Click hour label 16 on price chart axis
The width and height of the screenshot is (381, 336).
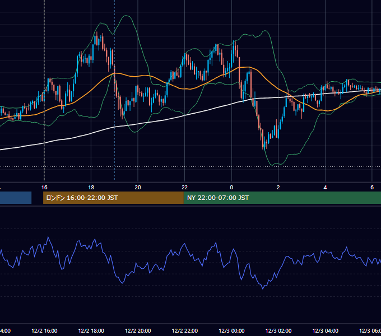tap(44, 188)
